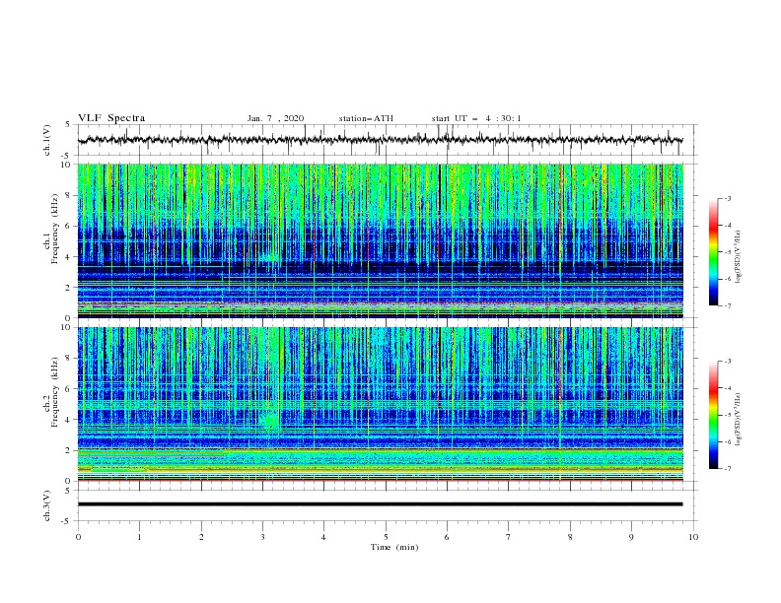
Task: Click the ch.1 voltage waveform trace
Action: click(x=381, y=140)
